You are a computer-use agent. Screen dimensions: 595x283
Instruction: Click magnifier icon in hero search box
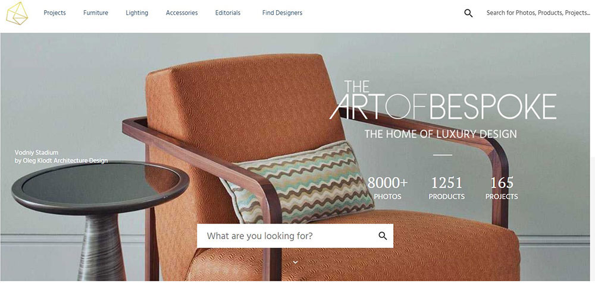pos(383,236)
